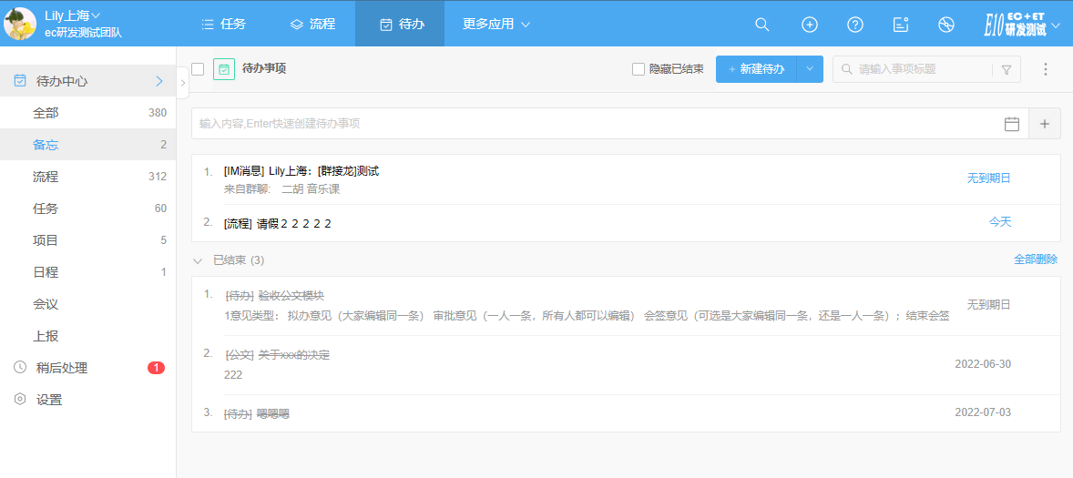Click the plus circle icon in header
The image size is (1073, 478).
(x=809, y=25)
